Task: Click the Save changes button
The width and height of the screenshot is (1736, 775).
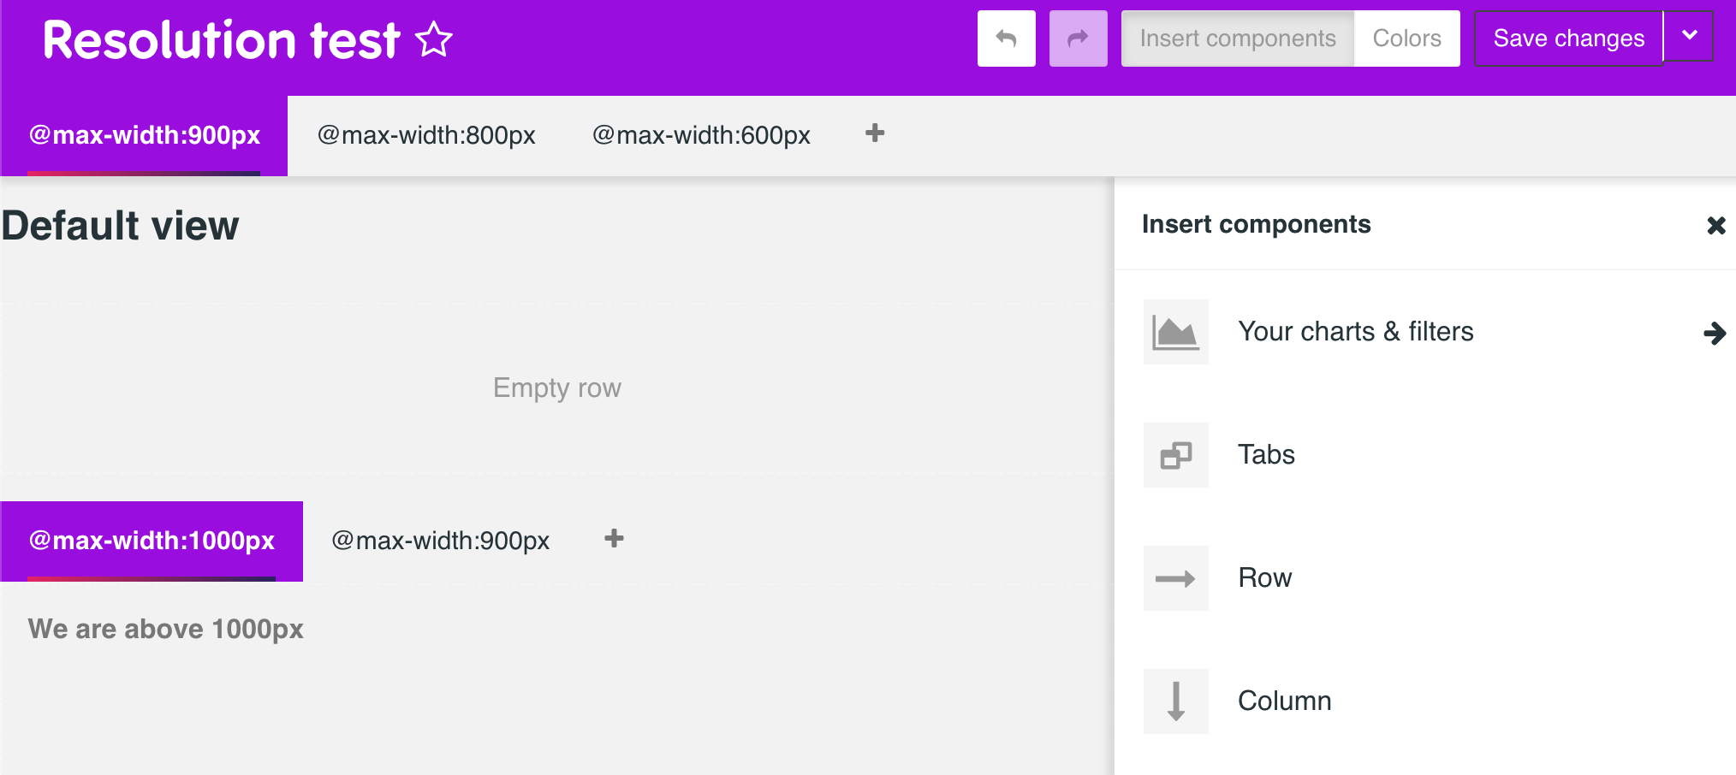Action: coord(1568,38)
